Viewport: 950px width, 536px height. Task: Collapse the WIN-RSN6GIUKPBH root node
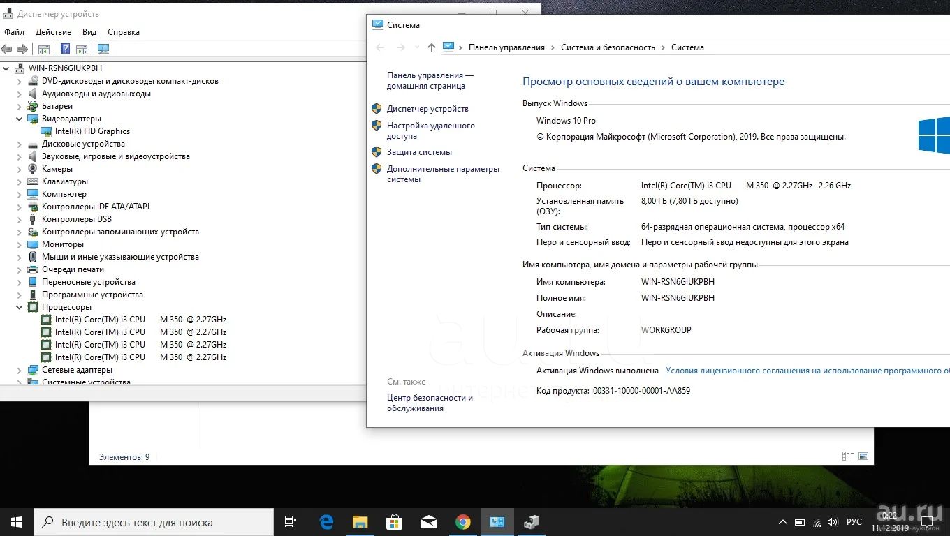6,68
